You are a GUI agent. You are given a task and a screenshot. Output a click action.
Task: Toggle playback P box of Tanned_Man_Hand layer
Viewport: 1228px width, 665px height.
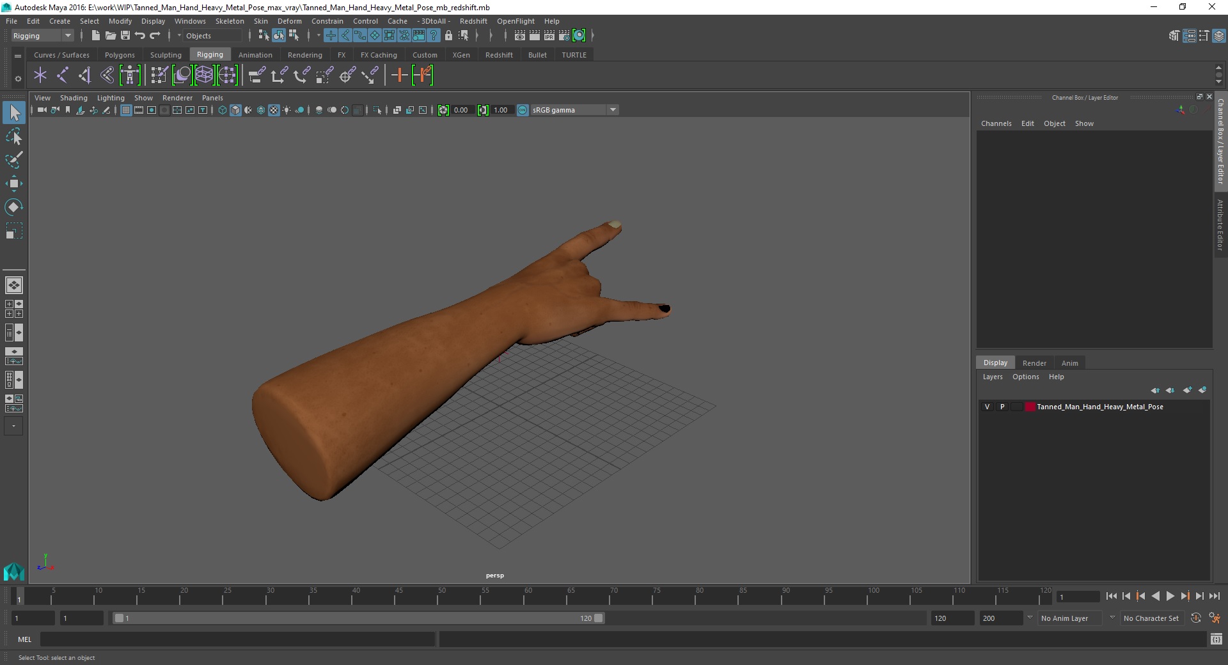pos(1002,407)
